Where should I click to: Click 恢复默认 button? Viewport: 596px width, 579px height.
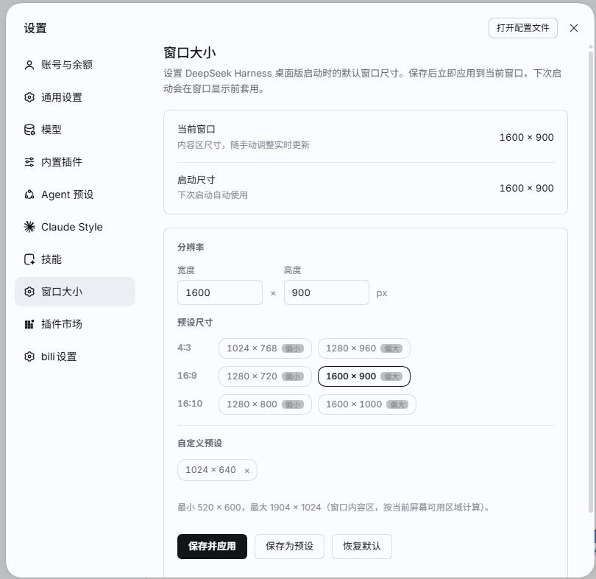[362, 547]
